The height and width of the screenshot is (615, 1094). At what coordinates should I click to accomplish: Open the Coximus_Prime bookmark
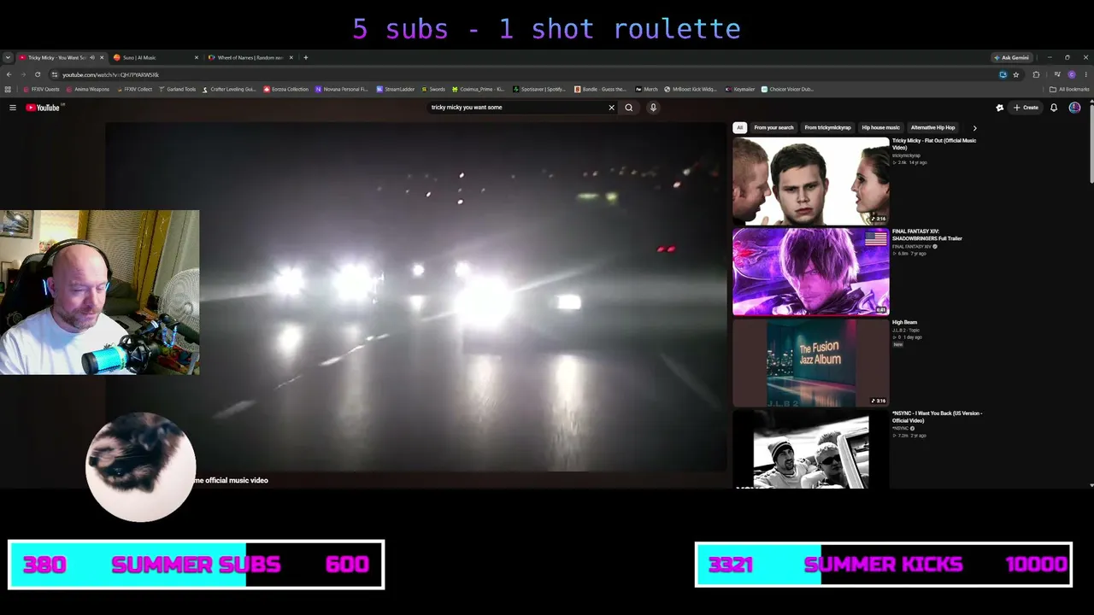[479, 89]
